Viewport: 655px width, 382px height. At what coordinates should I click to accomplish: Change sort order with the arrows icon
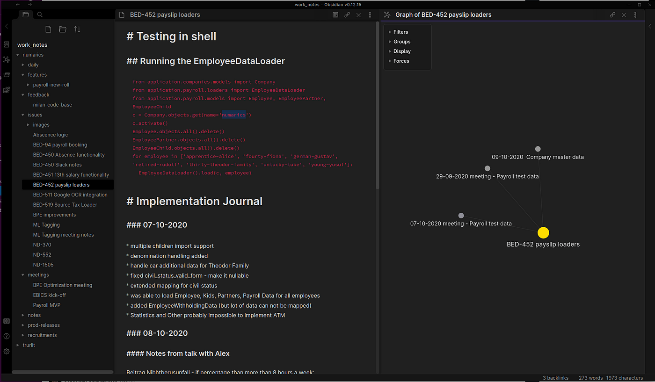tap(77, 29)
